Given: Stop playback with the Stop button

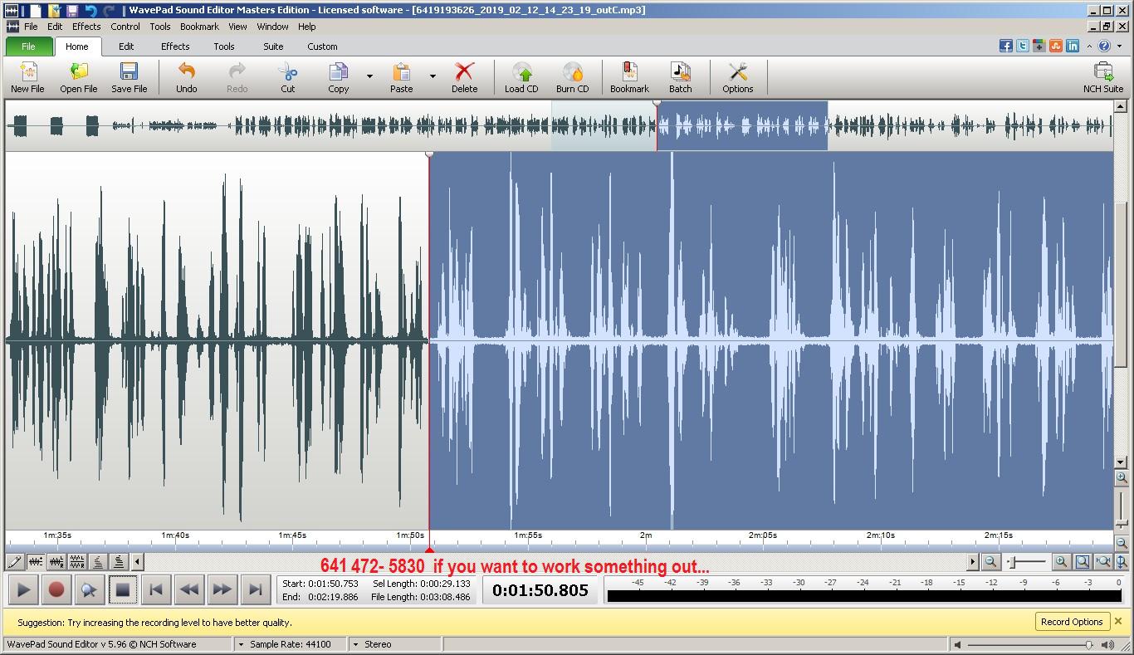Looking at the screenshot, I should (122, 590).
